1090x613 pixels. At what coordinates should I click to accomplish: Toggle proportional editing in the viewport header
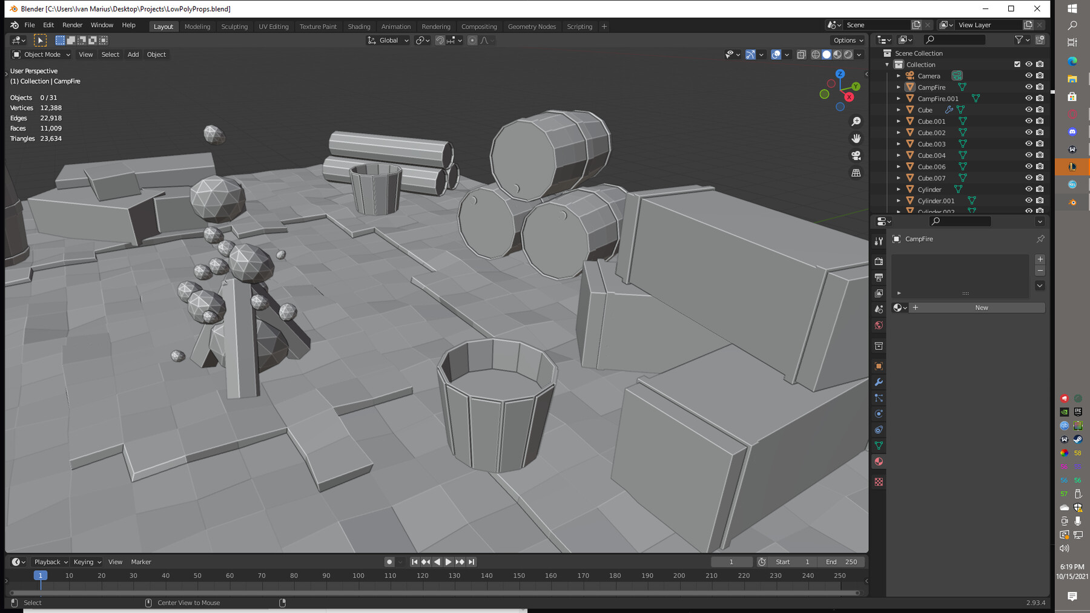(472, 41)
